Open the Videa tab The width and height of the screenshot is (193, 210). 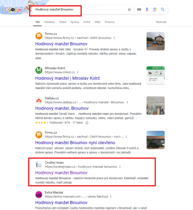63,22
